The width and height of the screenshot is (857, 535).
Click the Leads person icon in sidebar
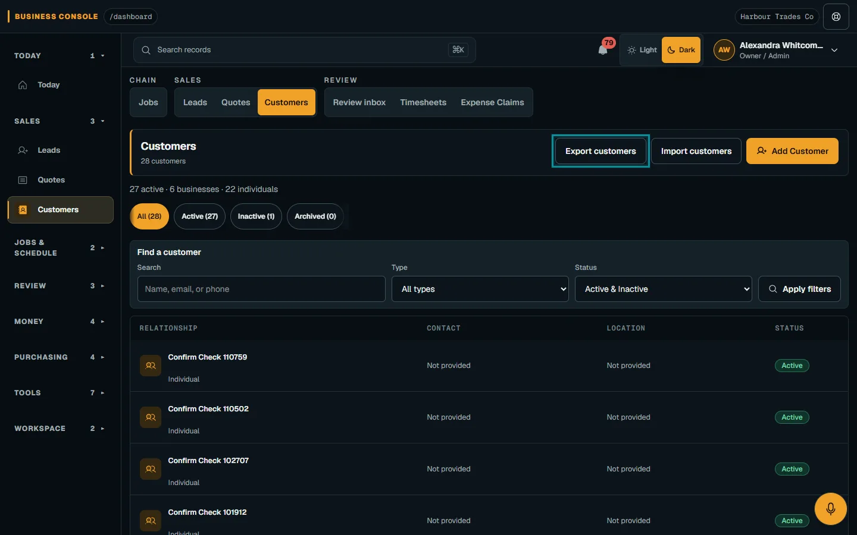[23, 150]
